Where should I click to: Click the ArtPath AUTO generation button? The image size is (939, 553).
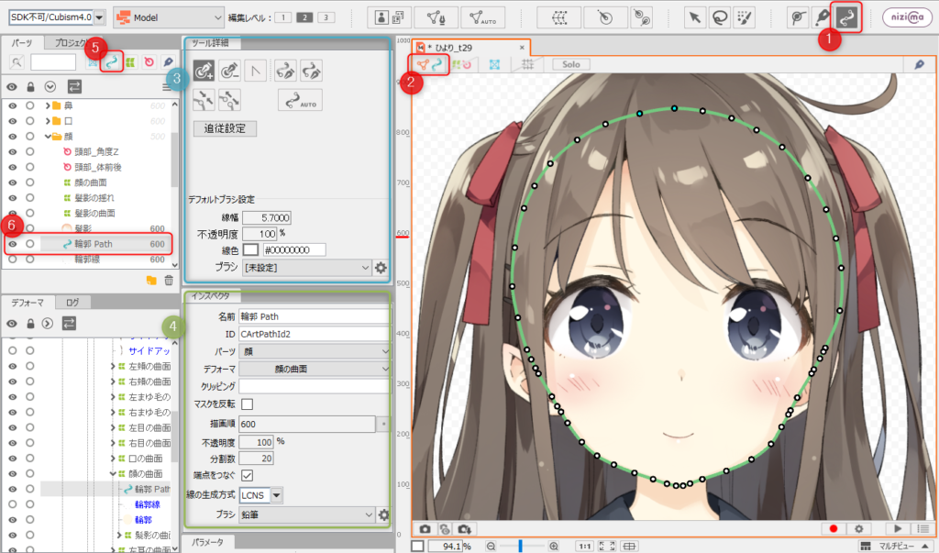point(300,100)
